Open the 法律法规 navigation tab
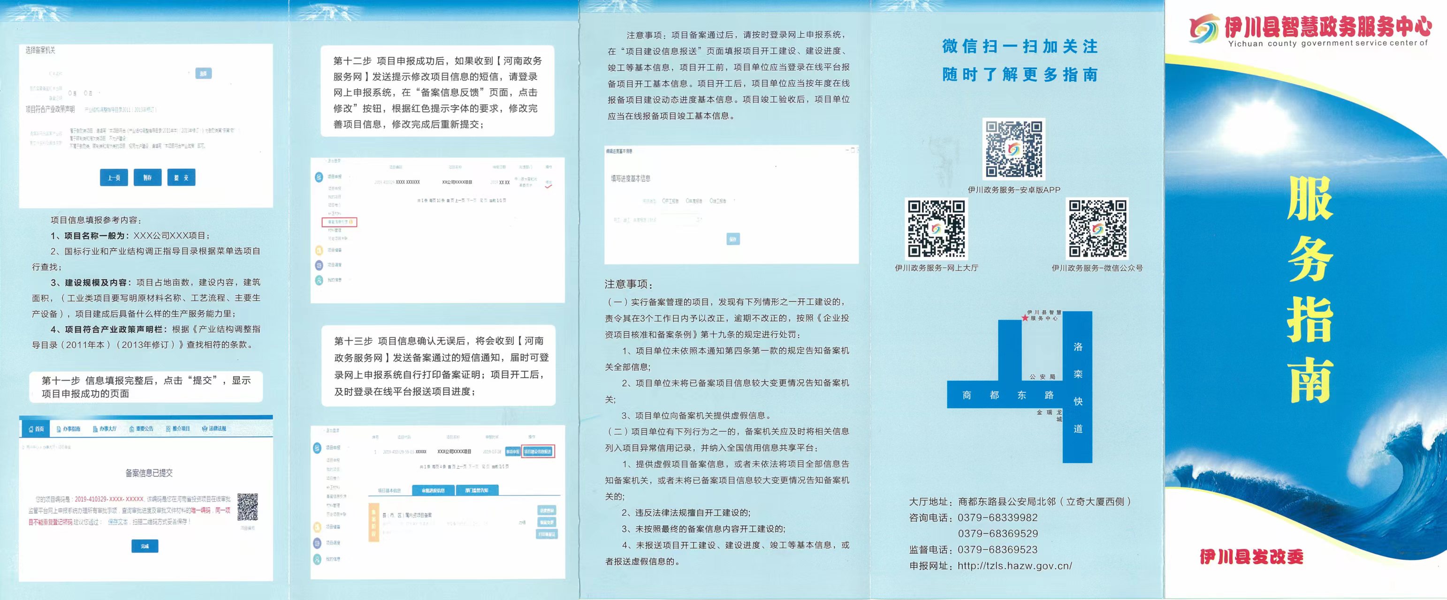The image size is (1447, 600). point(214,429)
